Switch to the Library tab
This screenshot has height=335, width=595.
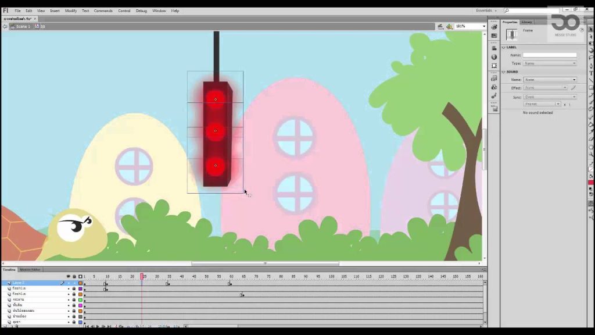click(x=526, y=22)
